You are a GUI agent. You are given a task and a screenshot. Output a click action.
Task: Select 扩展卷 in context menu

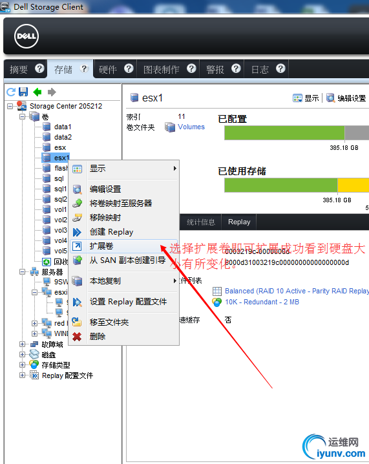point(124,246)
